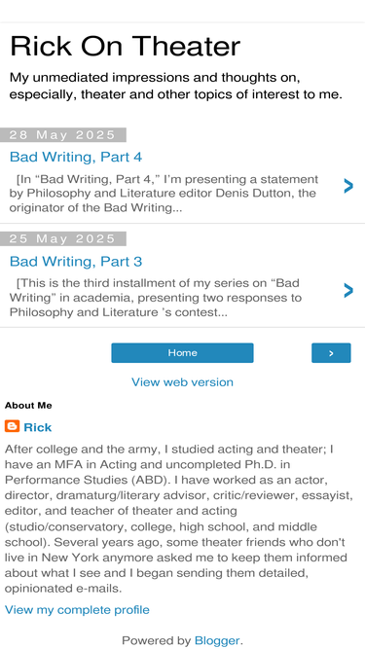This screenshot has height=649, width=365.
Task: Click the About Me heading
Action: tap(28, 406)
